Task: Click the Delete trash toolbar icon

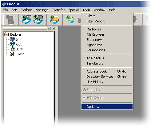Action: (10, 20)
